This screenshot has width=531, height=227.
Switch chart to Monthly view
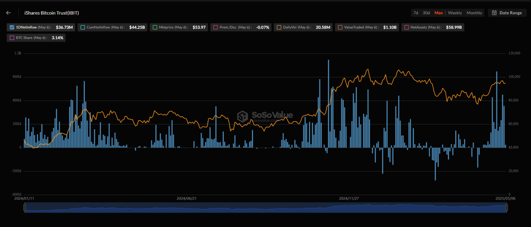(x=474, y=13)
